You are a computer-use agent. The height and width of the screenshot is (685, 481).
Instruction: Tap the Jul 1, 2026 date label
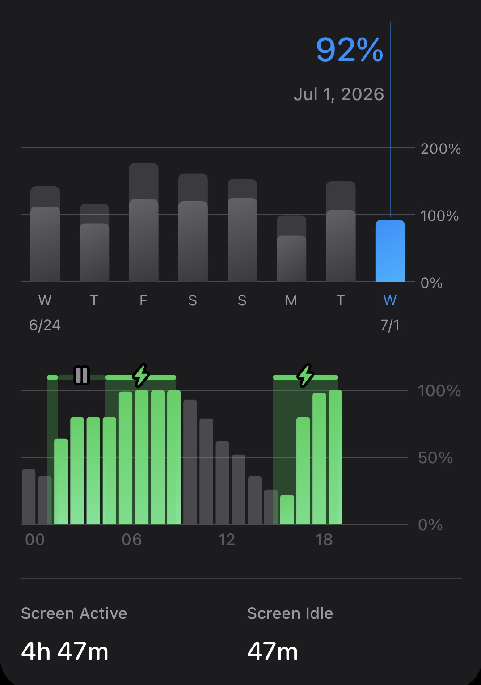coord(339,94)
